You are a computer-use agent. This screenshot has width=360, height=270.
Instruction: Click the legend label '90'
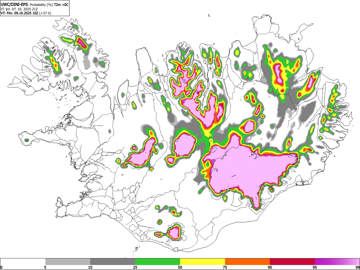270,267
